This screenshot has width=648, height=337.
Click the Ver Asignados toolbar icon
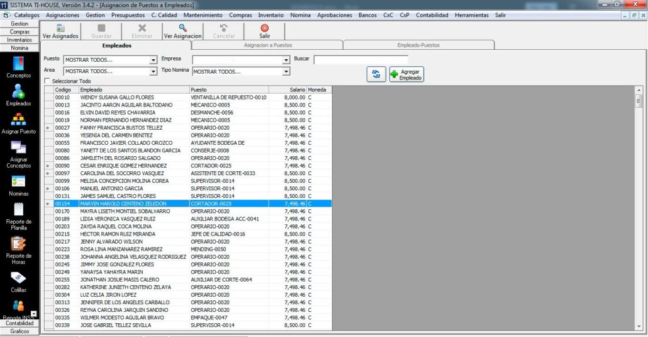[x=60, y=28]
